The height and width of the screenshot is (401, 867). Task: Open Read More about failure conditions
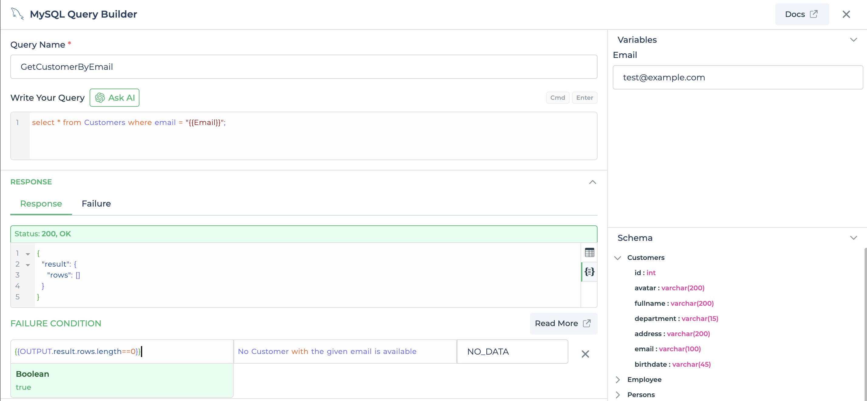point(564,323)
